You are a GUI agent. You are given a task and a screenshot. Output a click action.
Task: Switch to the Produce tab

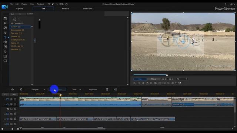pyautogui.click(x=66, y=8)
